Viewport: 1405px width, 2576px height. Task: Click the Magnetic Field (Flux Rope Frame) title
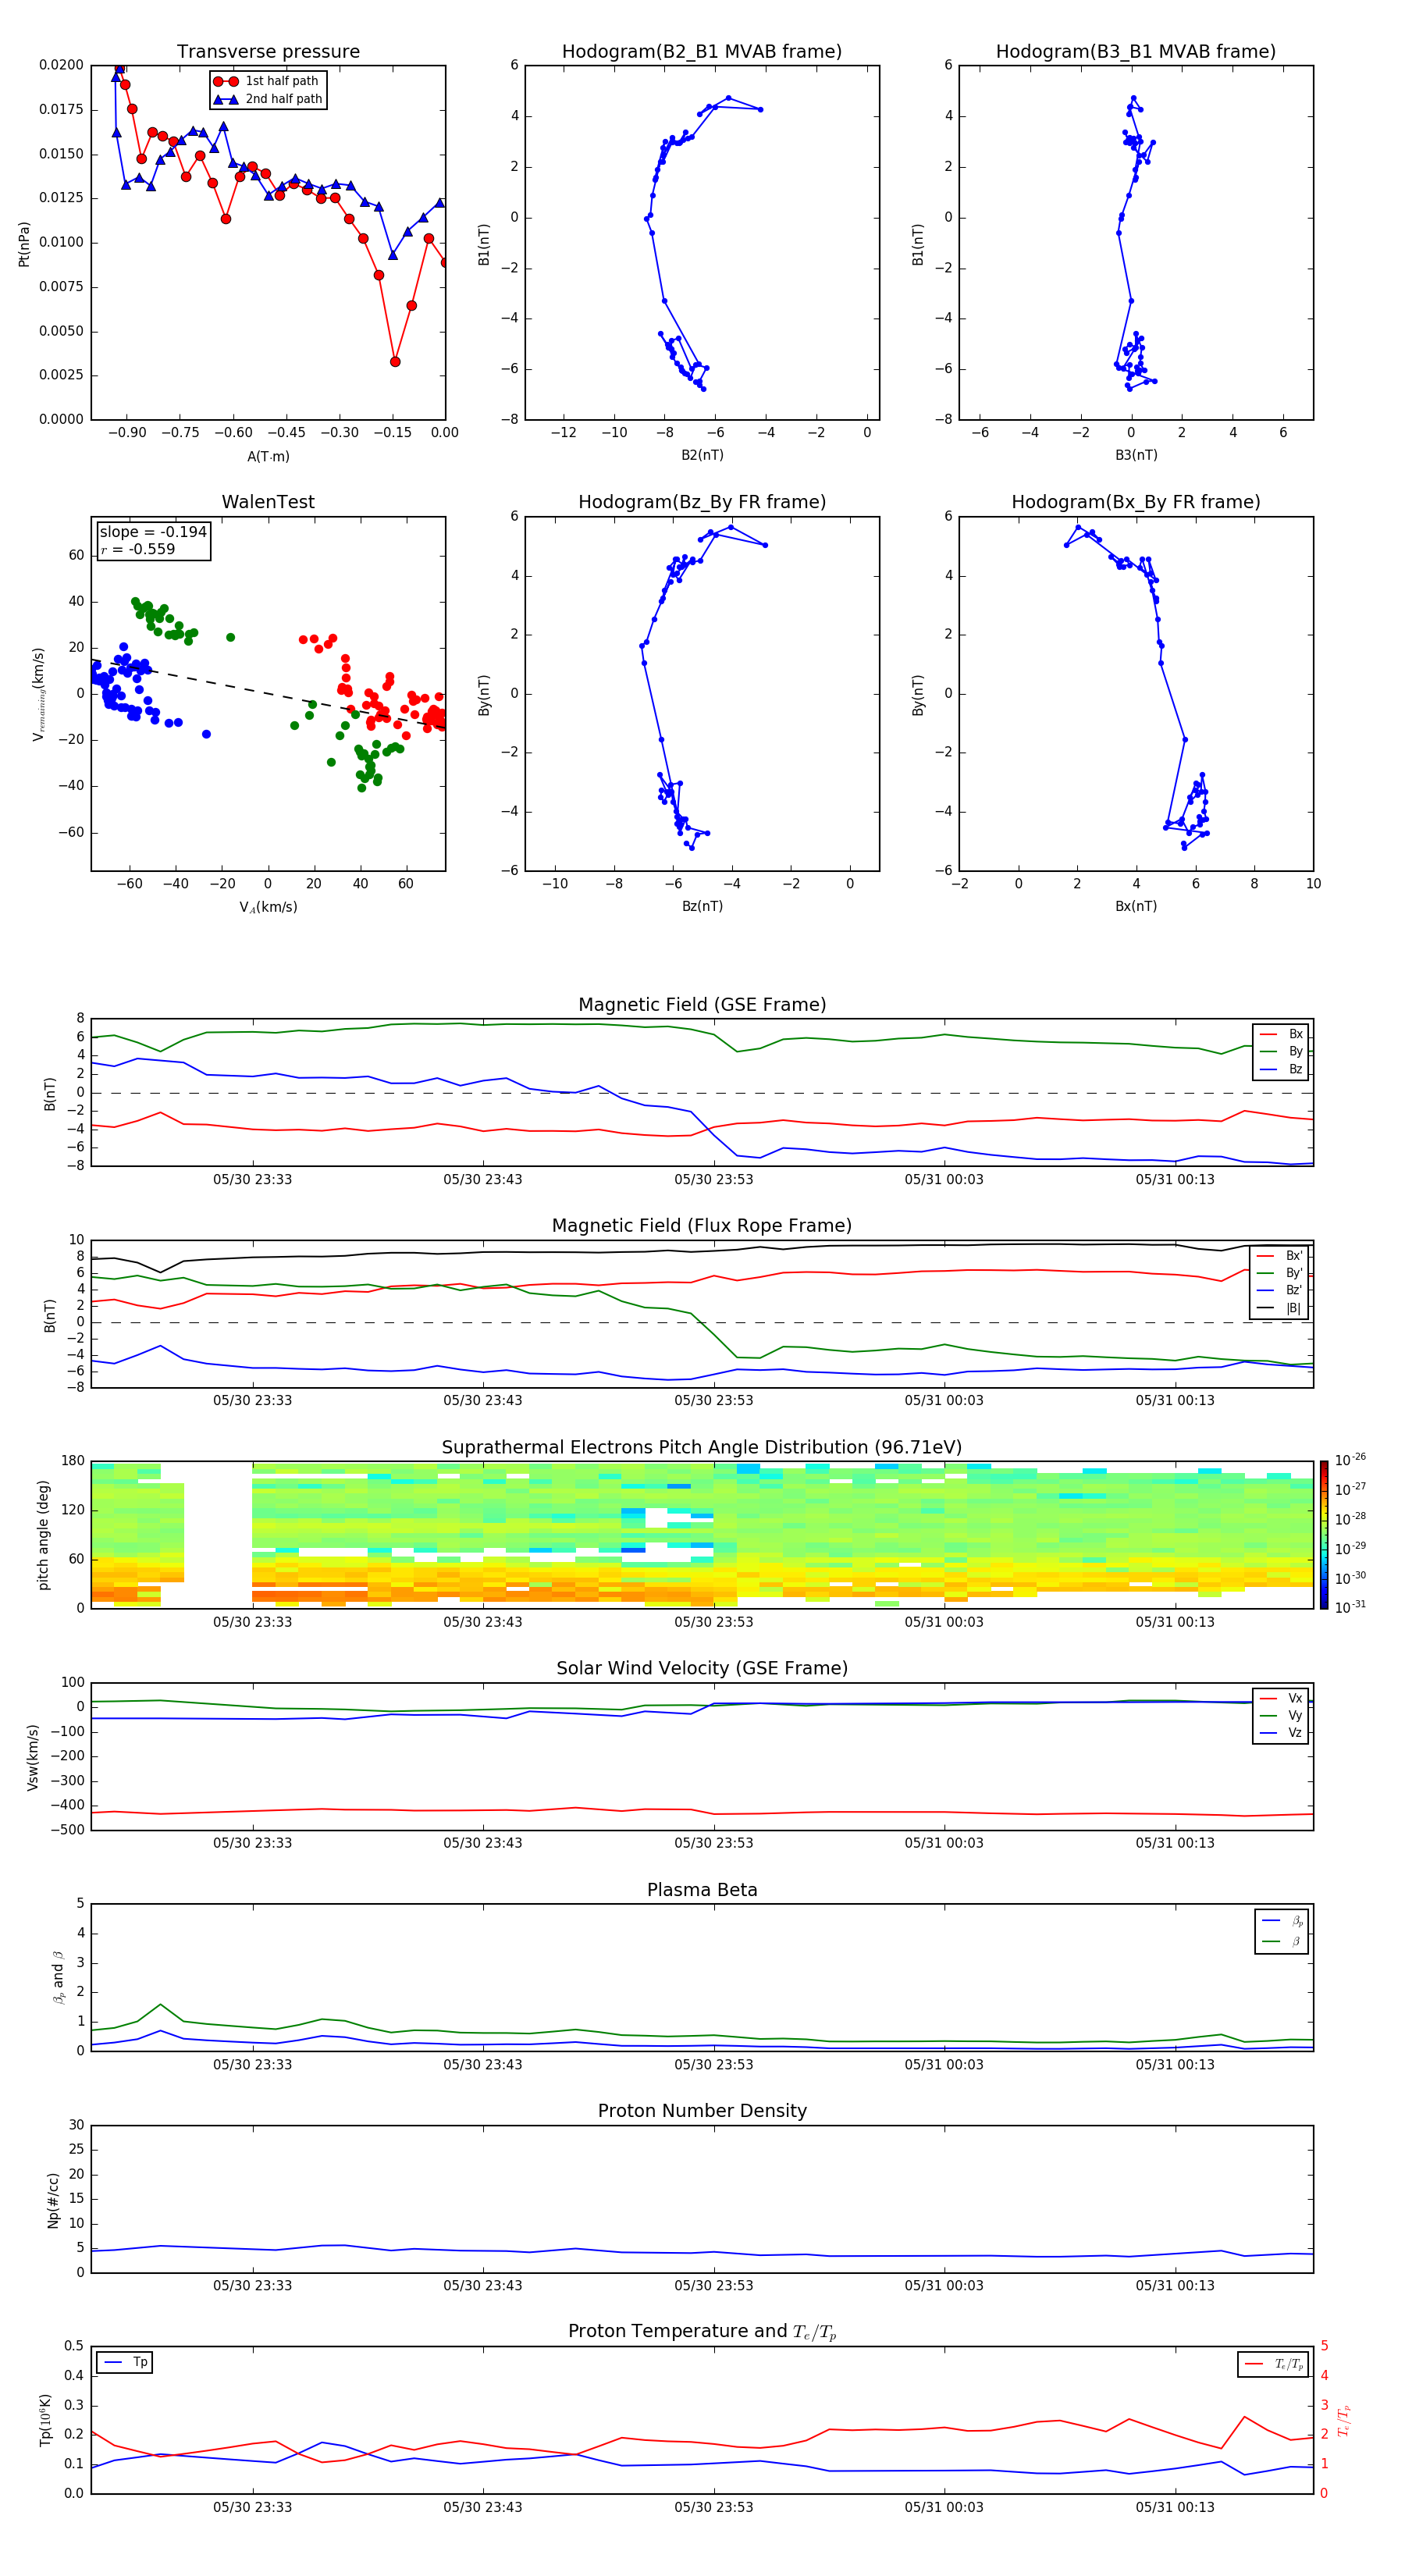702,1226
